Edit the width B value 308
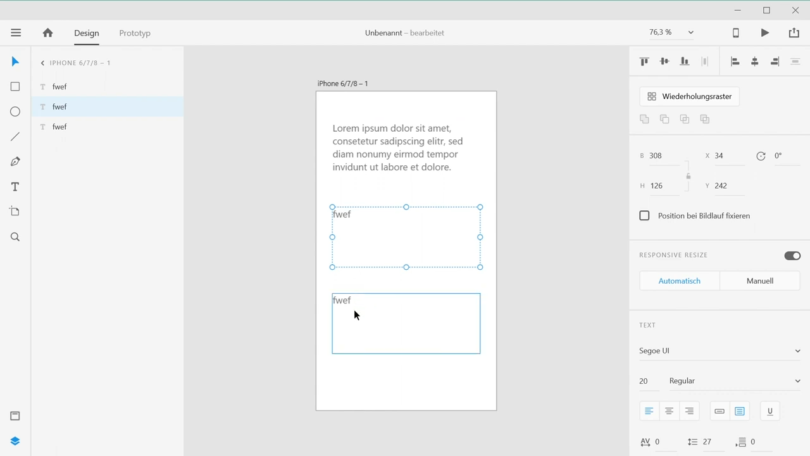The width and height of the screenshot is (810, 456). (663, 156)
